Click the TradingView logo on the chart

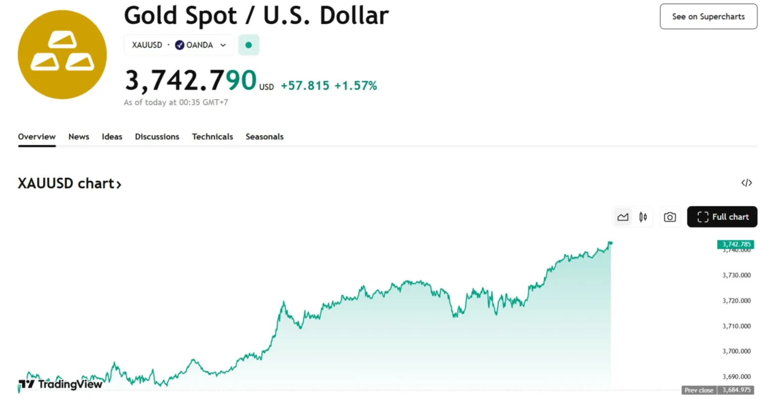[60, 384]
